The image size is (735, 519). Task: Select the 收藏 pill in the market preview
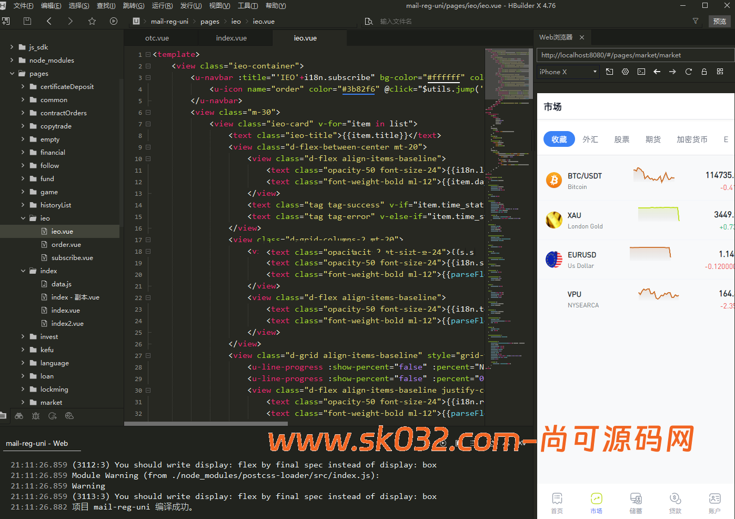tap(559, 139)
